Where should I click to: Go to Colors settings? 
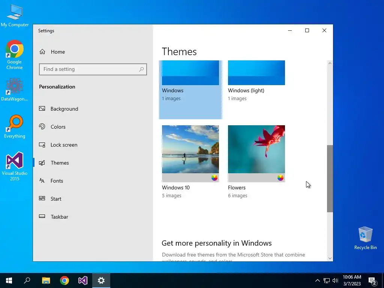(x=93, y=127)
